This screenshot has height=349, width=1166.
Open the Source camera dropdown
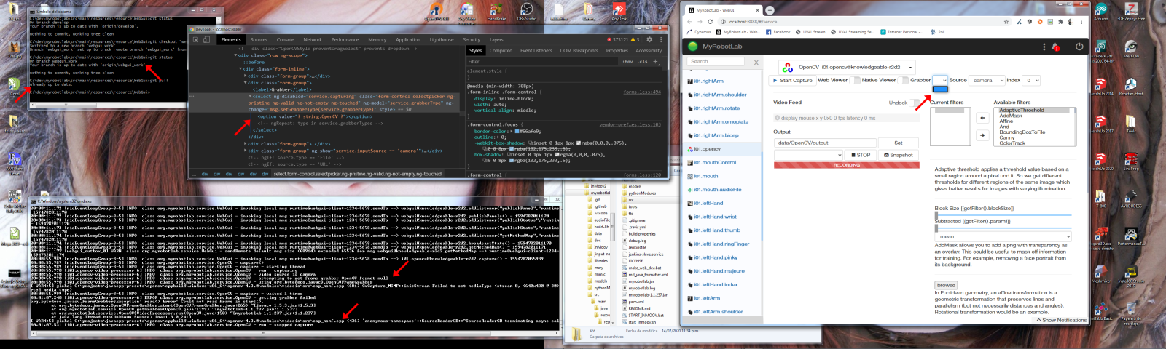click(x=987, y=80)
